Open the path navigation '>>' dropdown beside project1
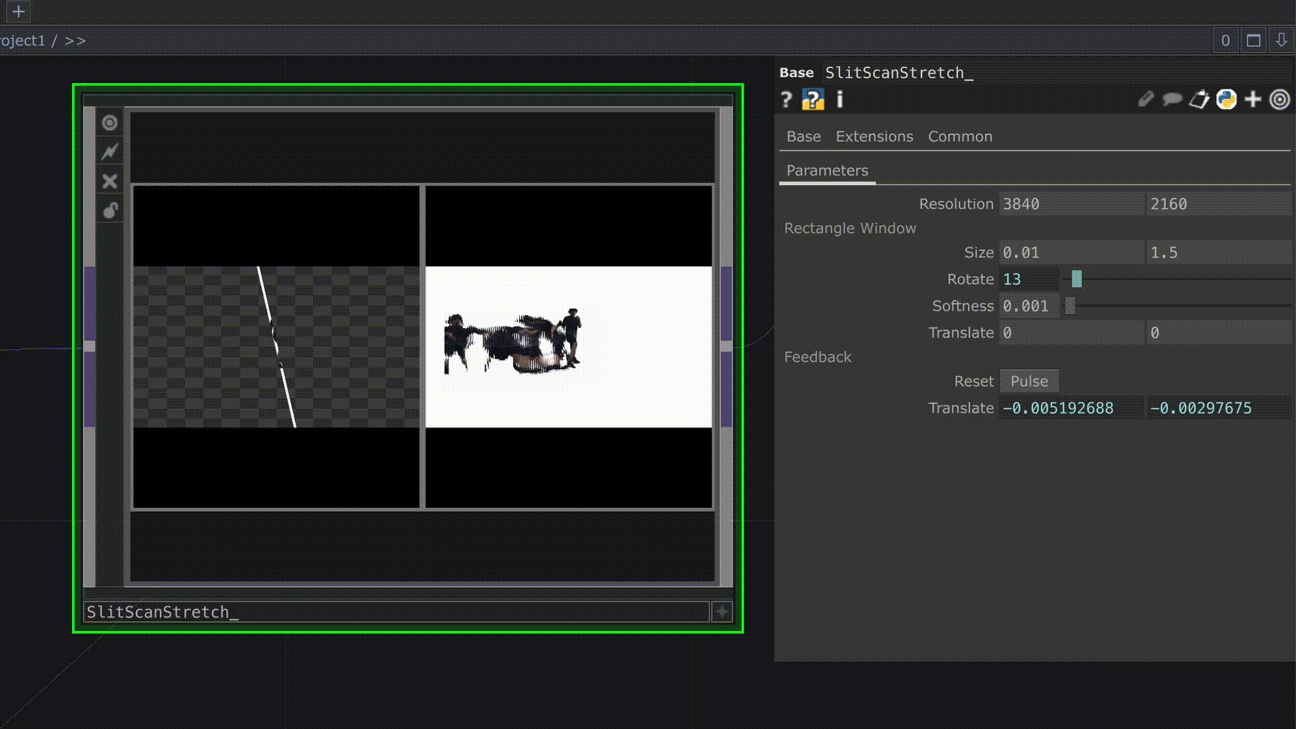The width and height of the screenshot is (1296, 729). pos(76,40)
